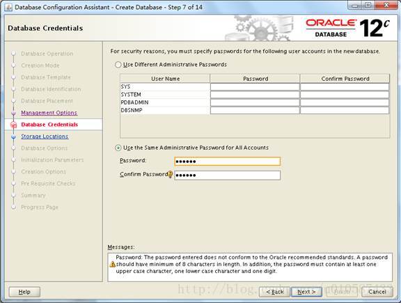Image resolution: width=401 pixels, height=303 pixels.
Task: Select Use Different Administrative Passwords radio button
Action: [x=118, y=65]
